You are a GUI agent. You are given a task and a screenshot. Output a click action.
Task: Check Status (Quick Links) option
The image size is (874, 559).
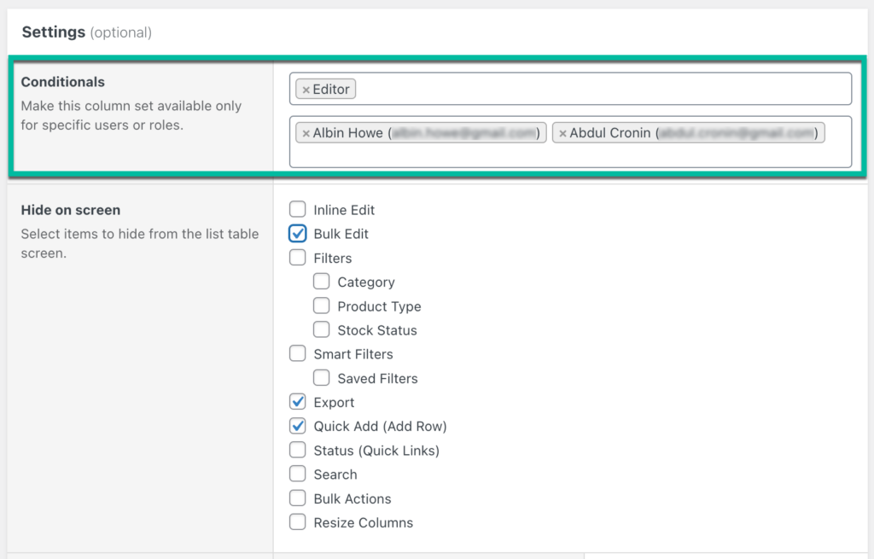297,450
